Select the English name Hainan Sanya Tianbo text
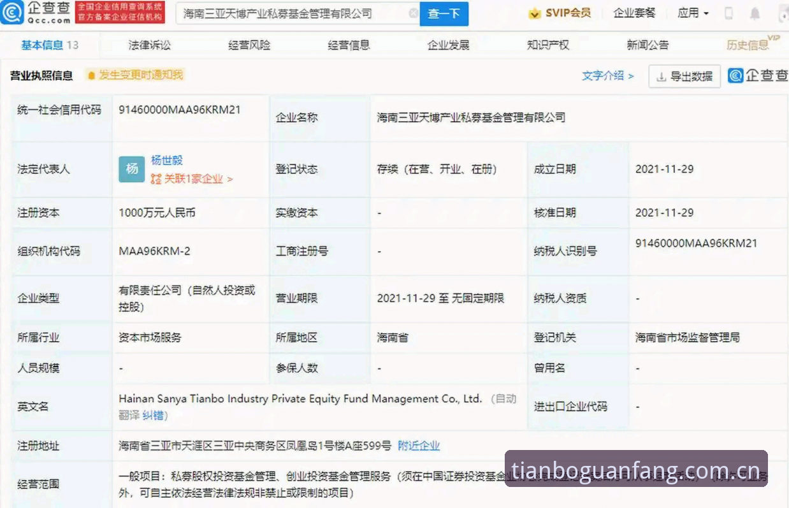Viewport: 789px width, 508px height. tap(300, 399)
